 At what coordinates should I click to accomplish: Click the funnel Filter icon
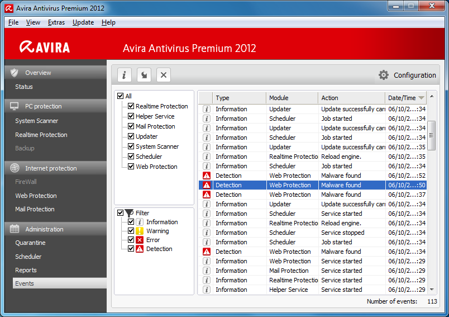click(x=129, y=212)
